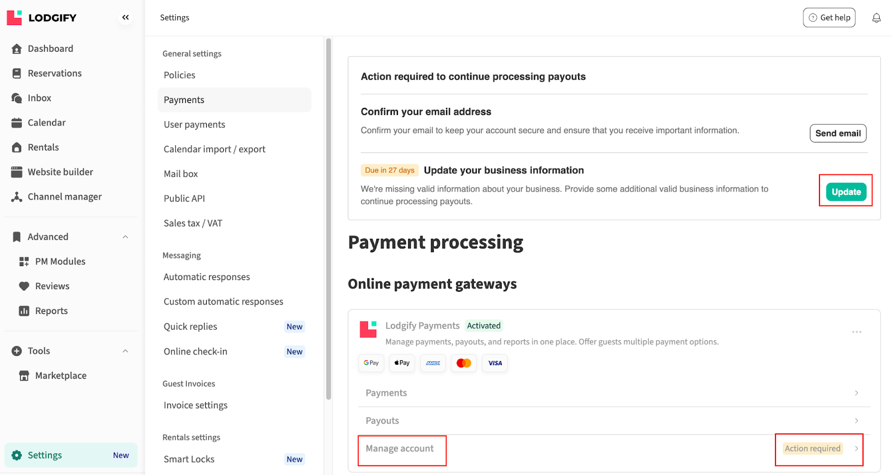The image size is (892, 475).
Task: Collapse the Advanced section
Action: pos(125,237)
